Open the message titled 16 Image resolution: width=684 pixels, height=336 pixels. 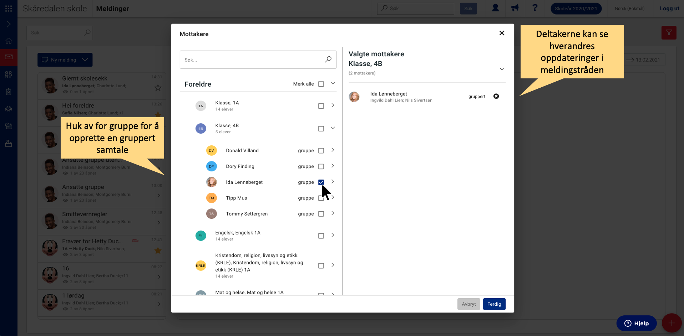(x=102, y=276)
